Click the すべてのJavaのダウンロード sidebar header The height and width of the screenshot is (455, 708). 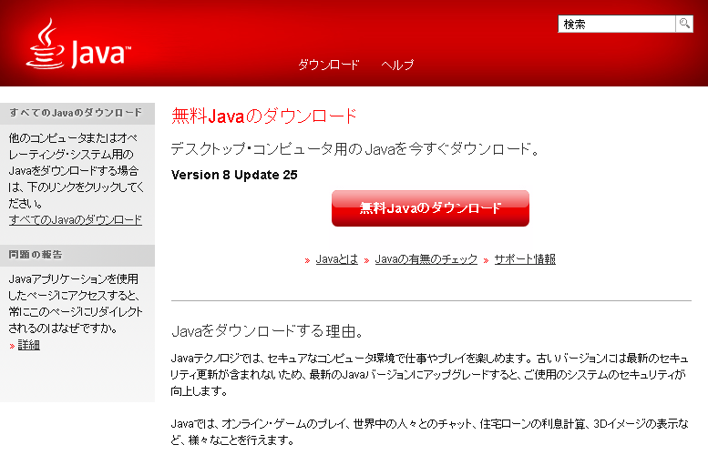coord(77,113)
